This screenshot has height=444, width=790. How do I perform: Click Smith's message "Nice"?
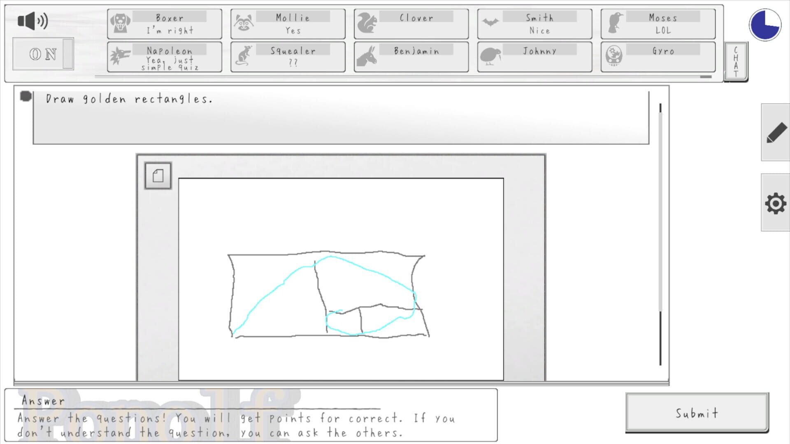(539, 30)
